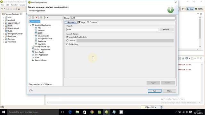The height and width of the screenshot is (115, 205).
Task: Open the File menu in Eclipse
Action: pyautogui.click(x=2, y=5)
